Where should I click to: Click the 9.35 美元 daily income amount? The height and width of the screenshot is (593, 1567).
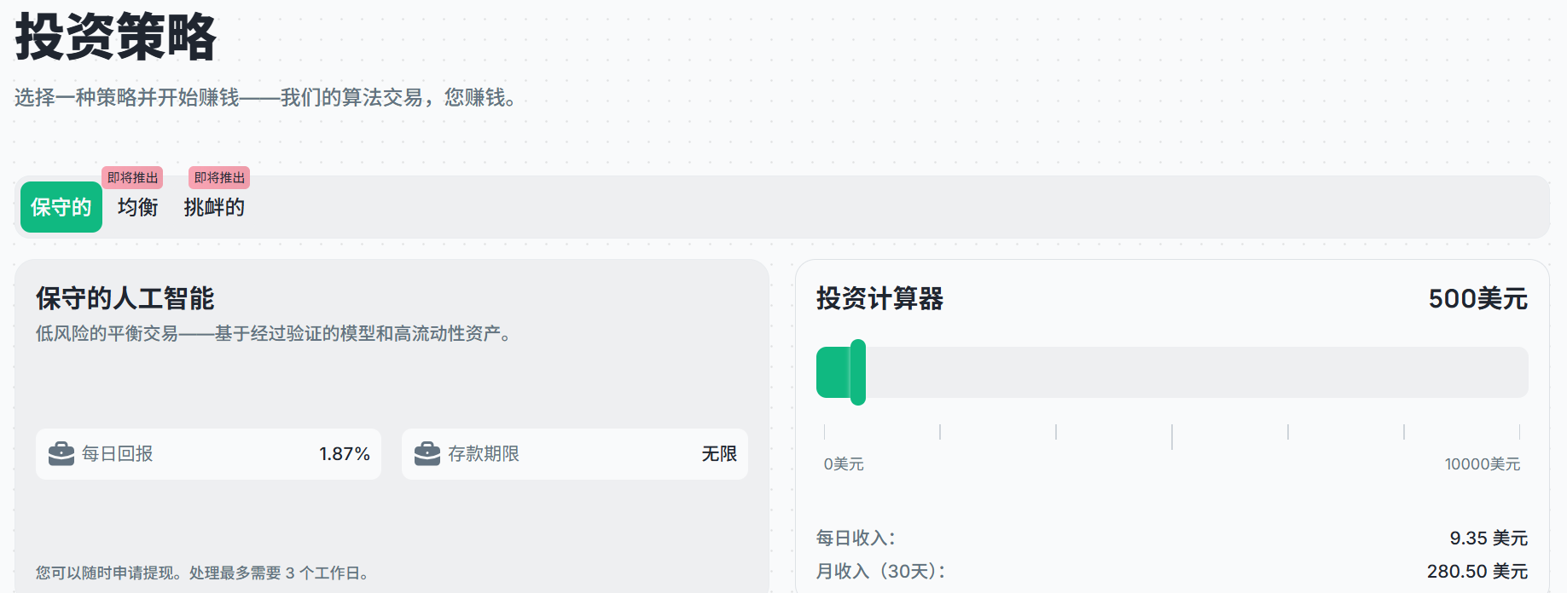point(1489,538)
